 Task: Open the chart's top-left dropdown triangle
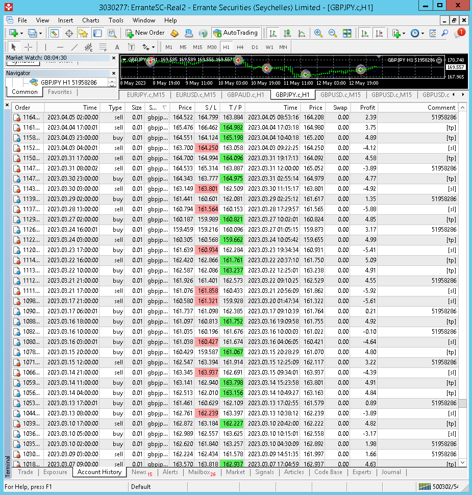point(124,59)
